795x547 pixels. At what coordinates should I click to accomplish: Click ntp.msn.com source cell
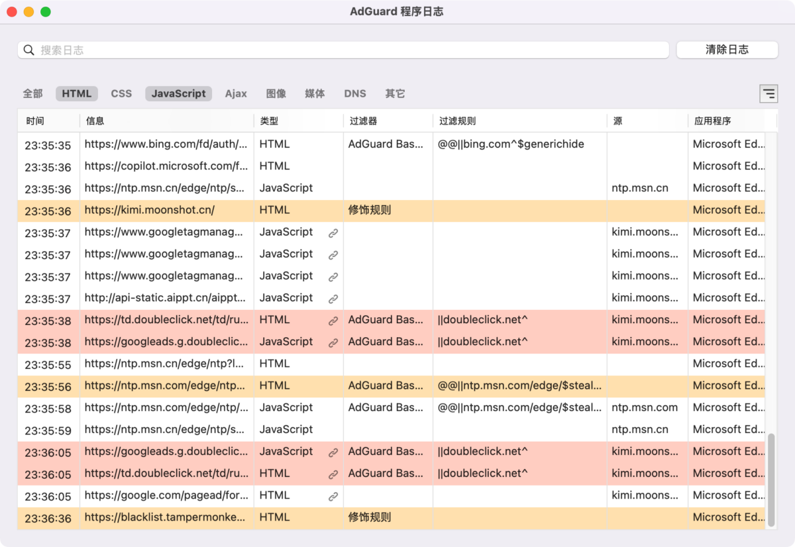pyautogui.click(x=645, y=408)
